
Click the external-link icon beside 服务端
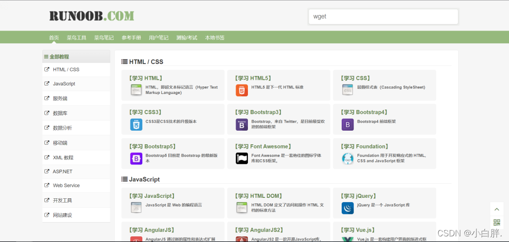[47, 98]
